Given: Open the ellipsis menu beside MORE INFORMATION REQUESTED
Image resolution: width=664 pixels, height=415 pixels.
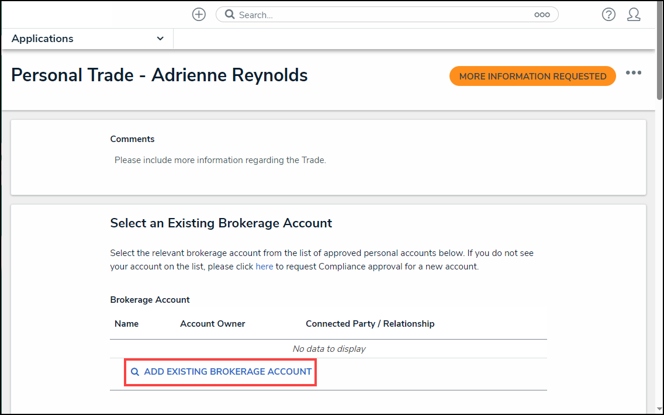Looking at the screenshot, I should click(634, 72).
